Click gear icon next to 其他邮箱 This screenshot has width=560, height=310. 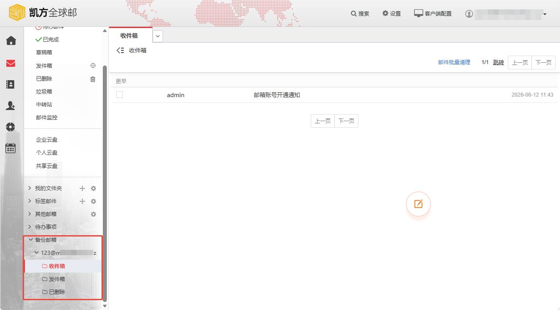(93, 214)
